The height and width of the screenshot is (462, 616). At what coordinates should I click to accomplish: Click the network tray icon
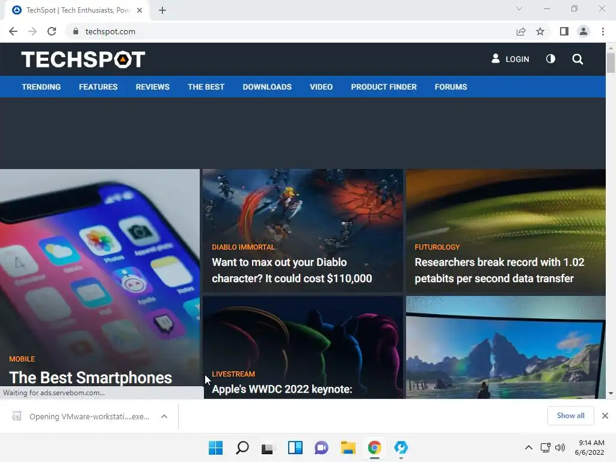click(545, 448)
